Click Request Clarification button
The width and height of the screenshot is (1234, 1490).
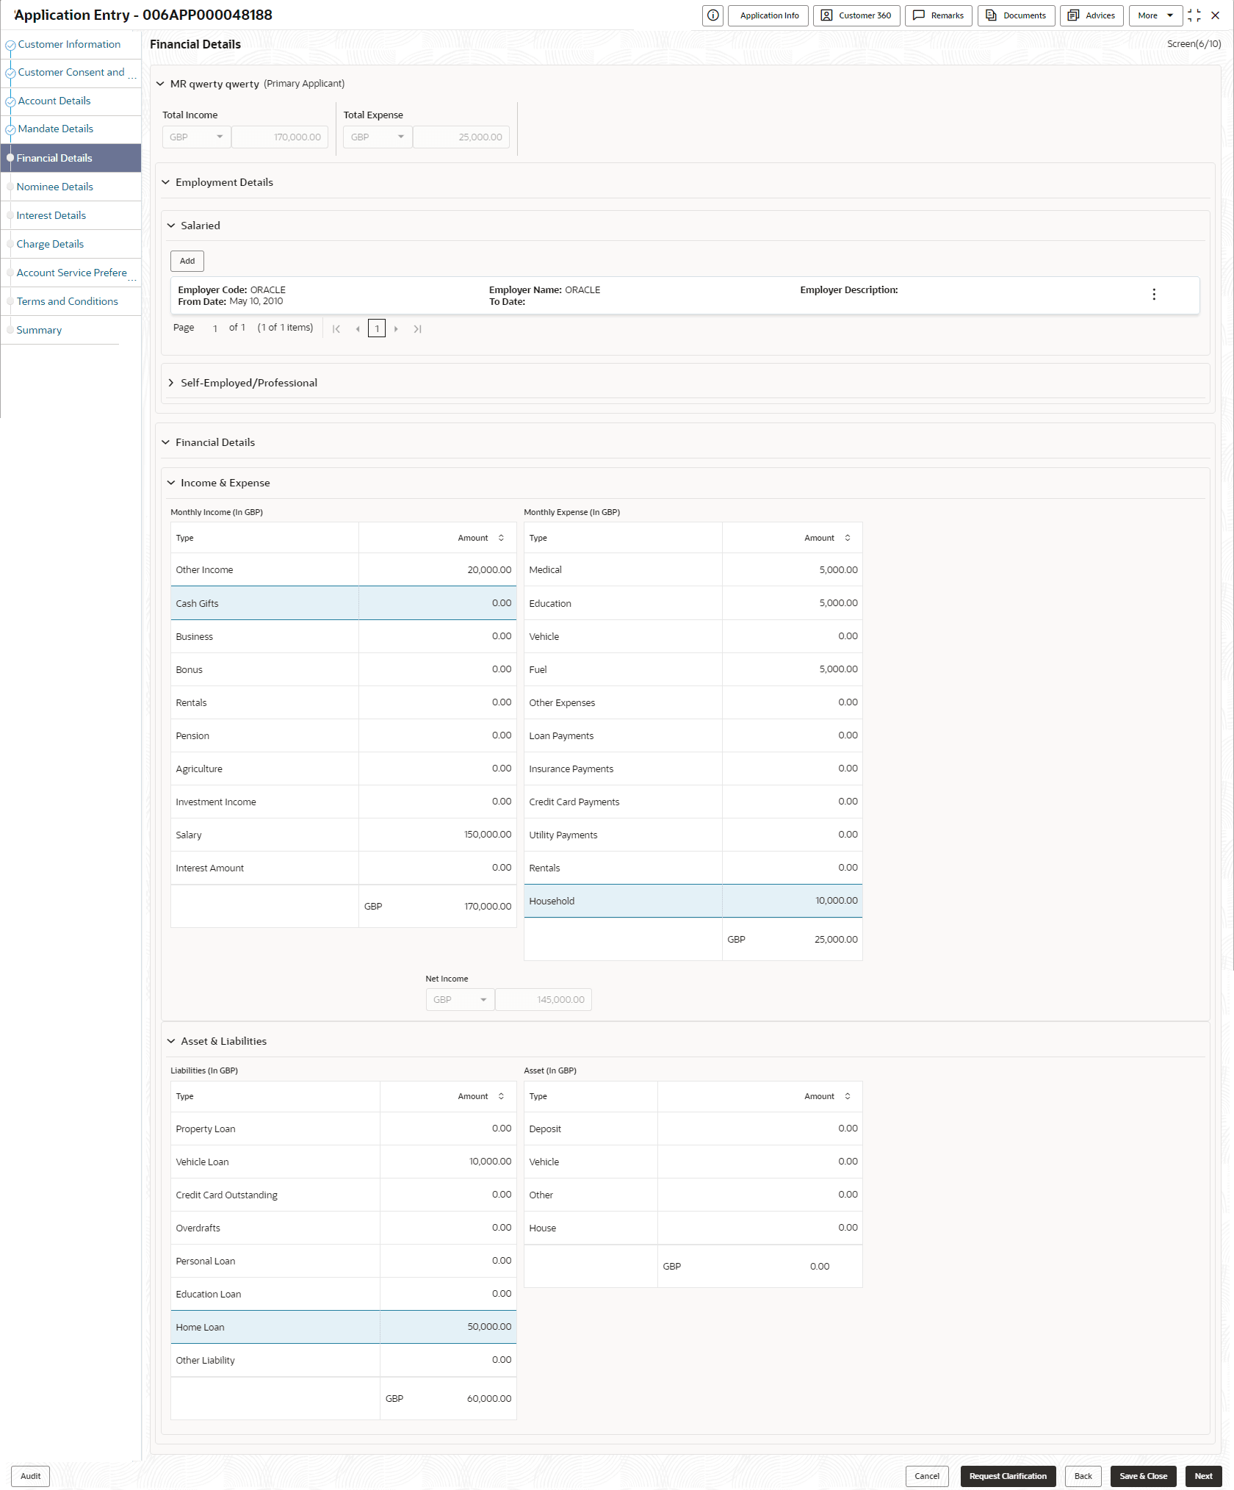[x=1008, y=1476]
